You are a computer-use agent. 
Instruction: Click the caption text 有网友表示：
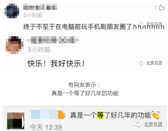pyautogui.click(x=84, y=85)
